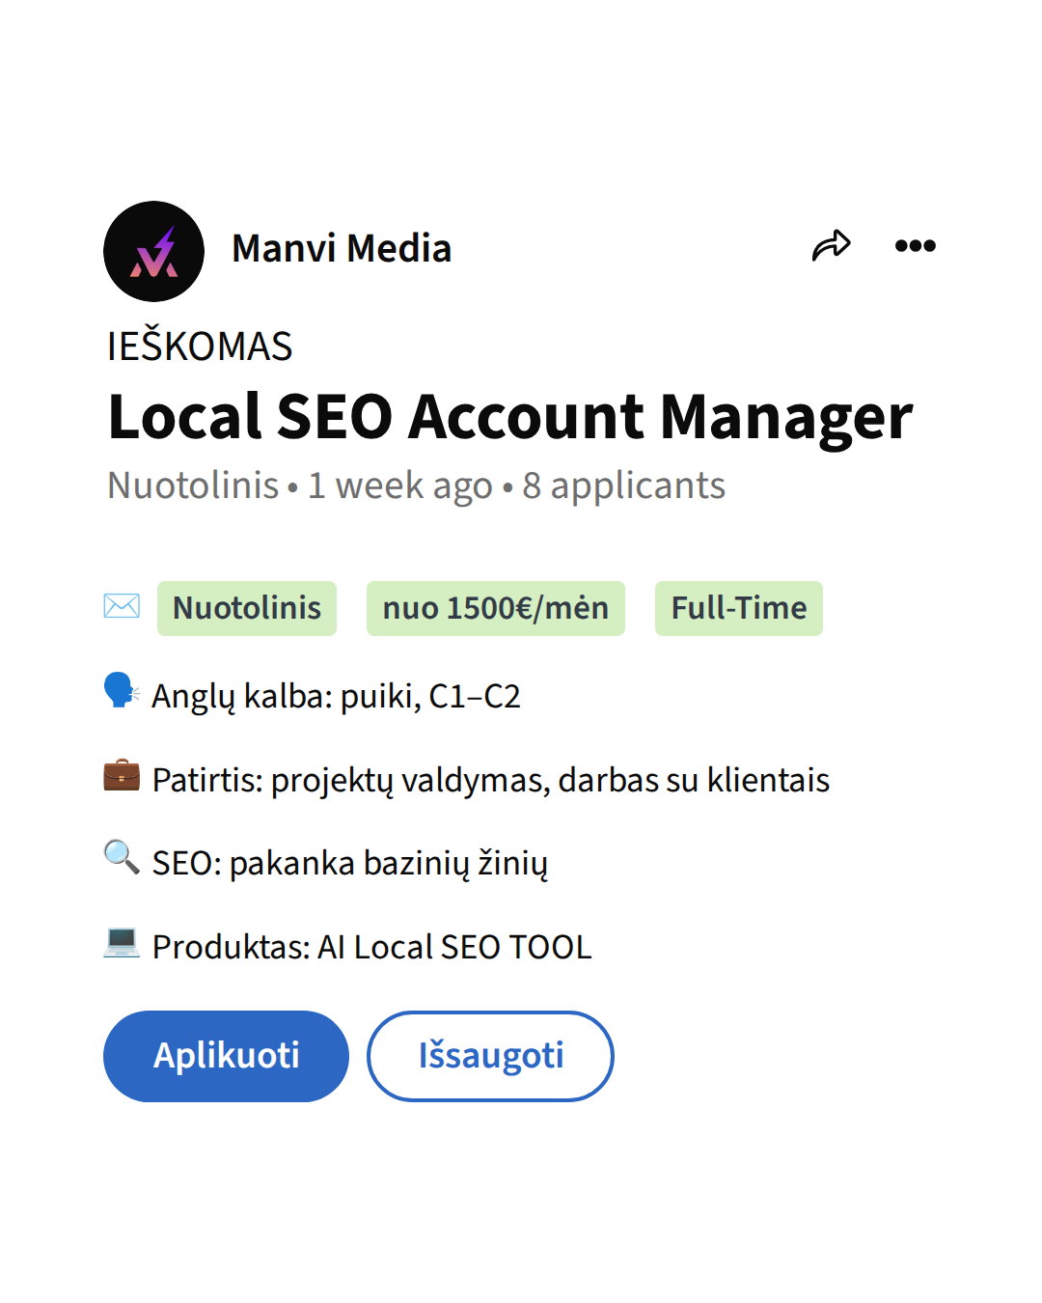1042x1303 pixels.
Task: Click the speaking head language icon
Action: 122,690
